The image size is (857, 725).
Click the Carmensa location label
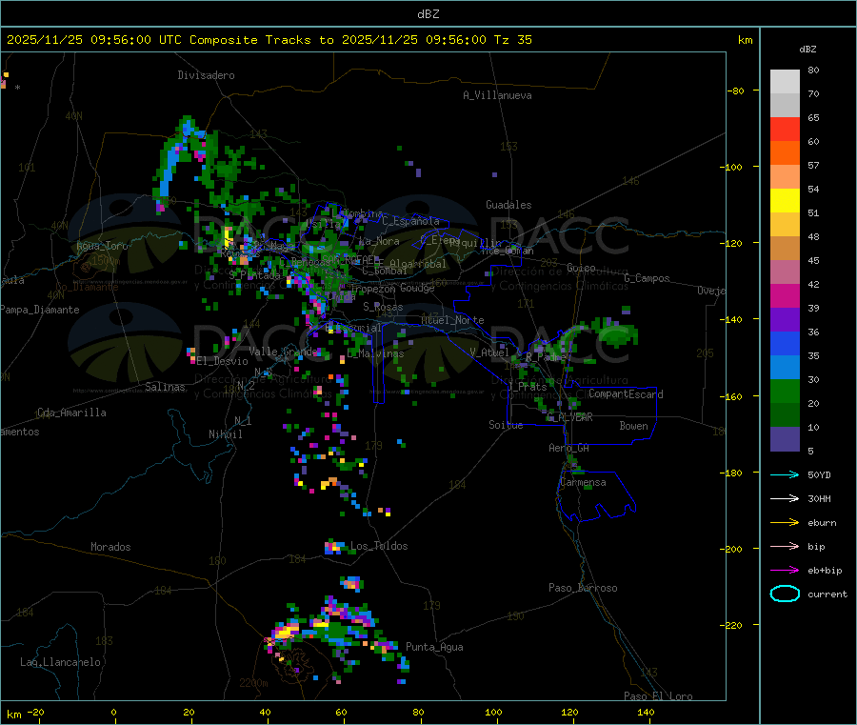pos(583,482)
